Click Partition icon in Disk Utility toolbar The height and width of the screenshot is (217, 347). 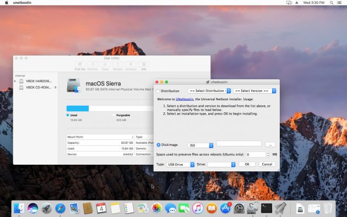tap(93, 64)
